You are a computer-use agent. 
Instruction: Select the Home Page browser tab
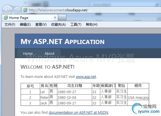[x=30, y=17]
